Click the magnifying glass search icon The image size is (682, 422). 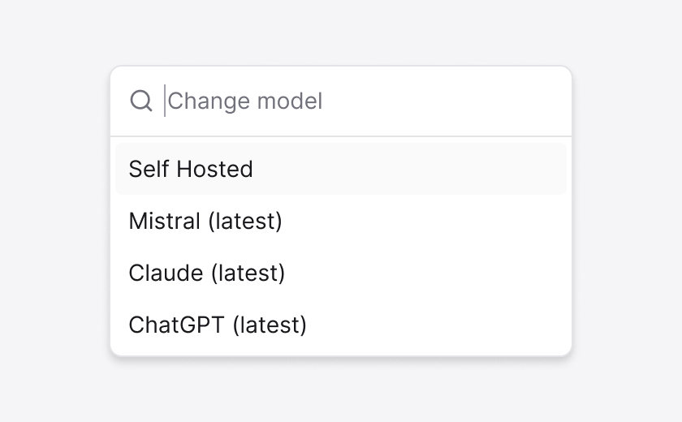coord(141,101)
